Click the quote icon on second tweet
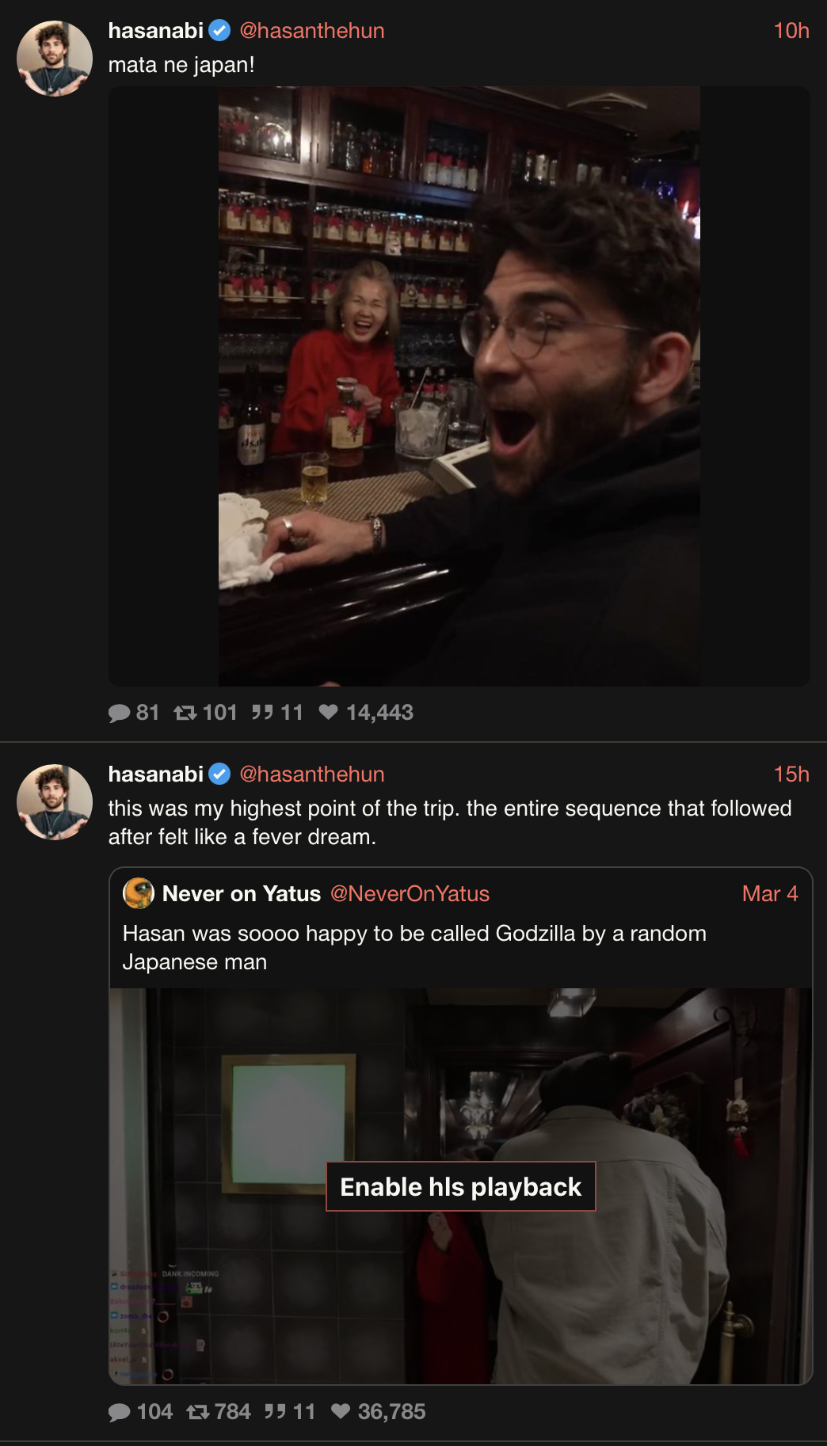The width and height of the screenshot is (827, 1446). [x=275, y=1412]
